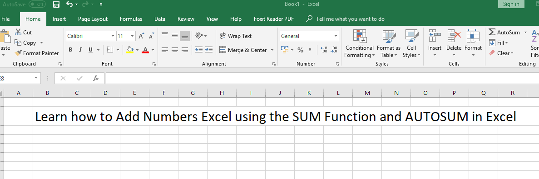Decrease font size with small A icon
Image resolution: width=539 pixels, height=179 pixels.
click(x=151, y=36)
